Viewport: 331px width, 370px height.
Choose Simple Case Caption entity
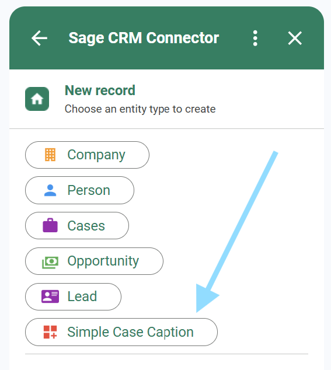click(x=121, y=332)
